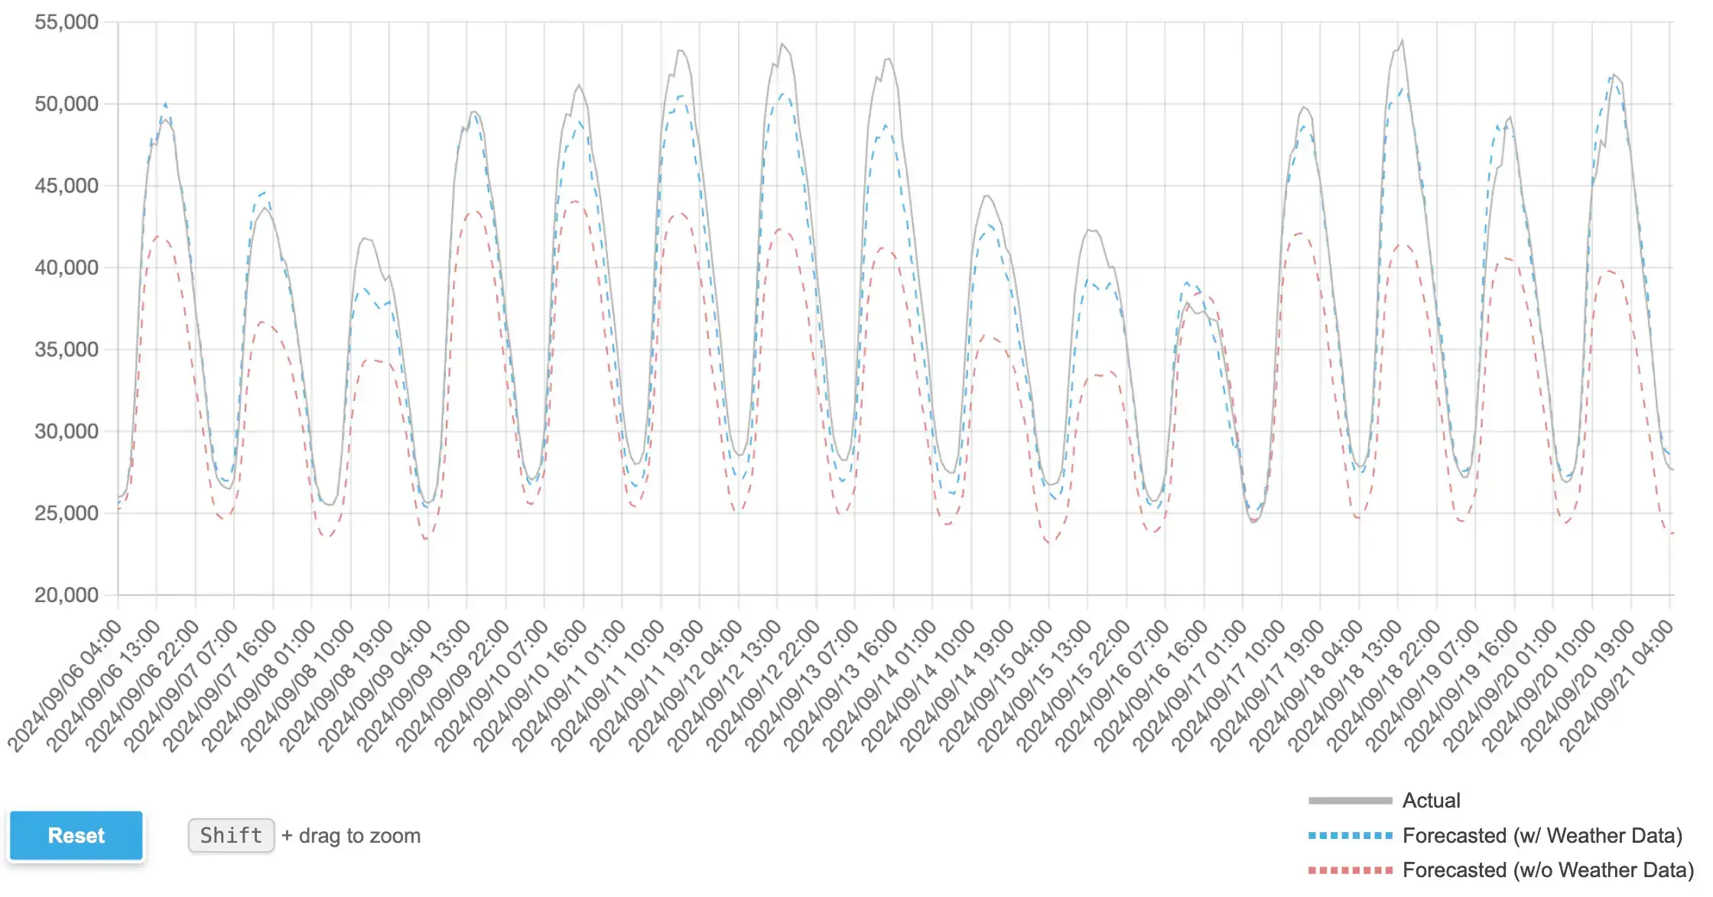1713x897 pixels.
Task: Click the 55,000 y-axis label
Action: (x=67, y=22)
